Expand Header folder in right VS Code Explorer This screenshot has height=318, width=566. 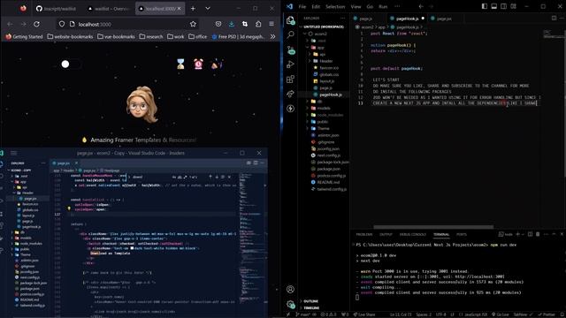(324, 61)
